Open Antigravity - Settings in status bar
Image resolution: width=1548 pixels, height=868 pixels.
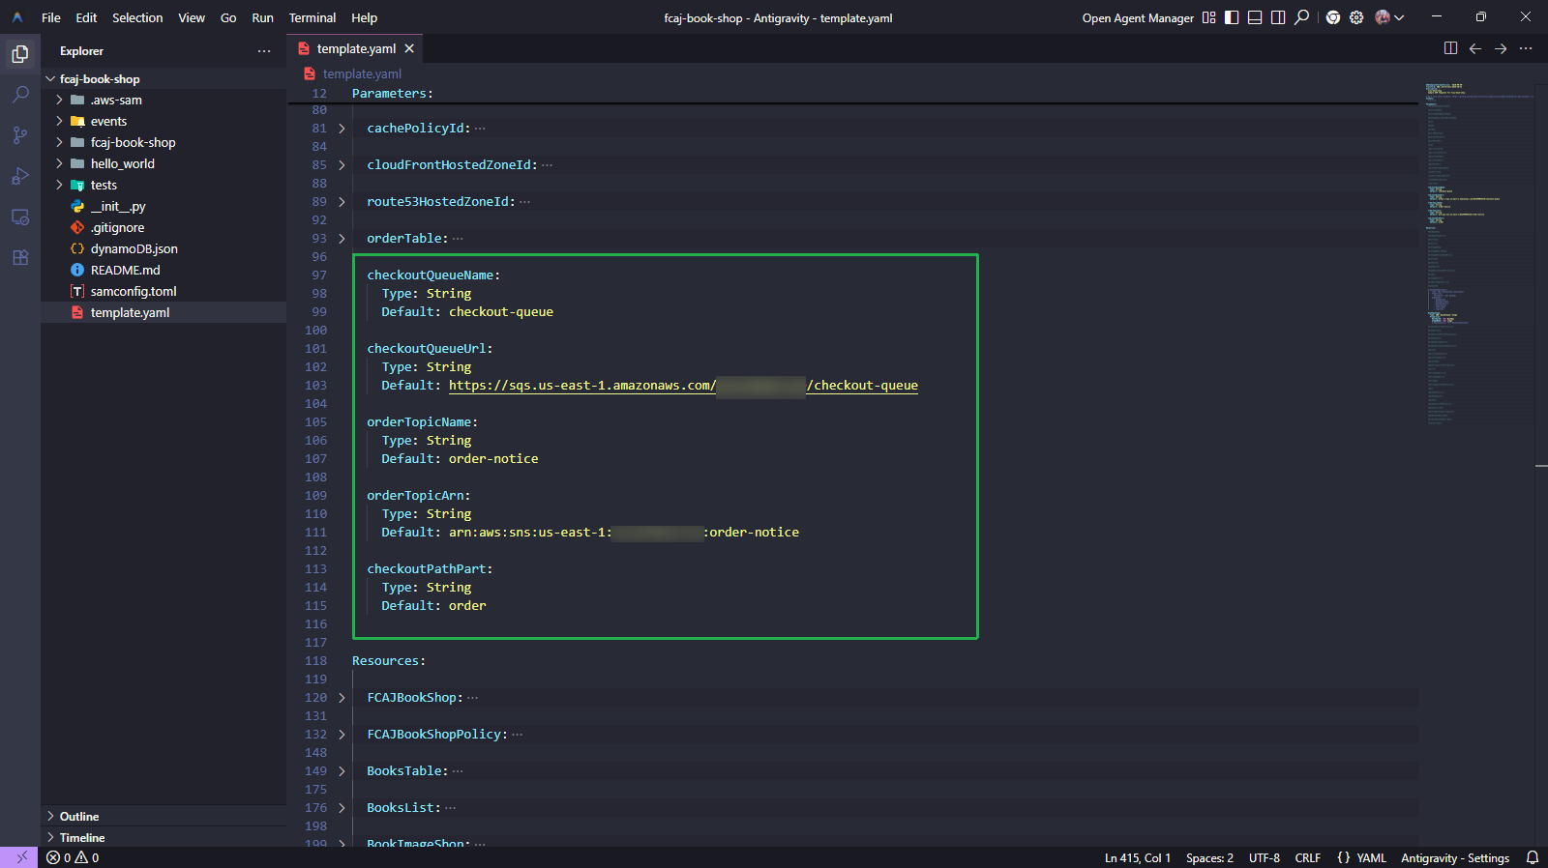pyautogui.click(x=1454, y=857)
